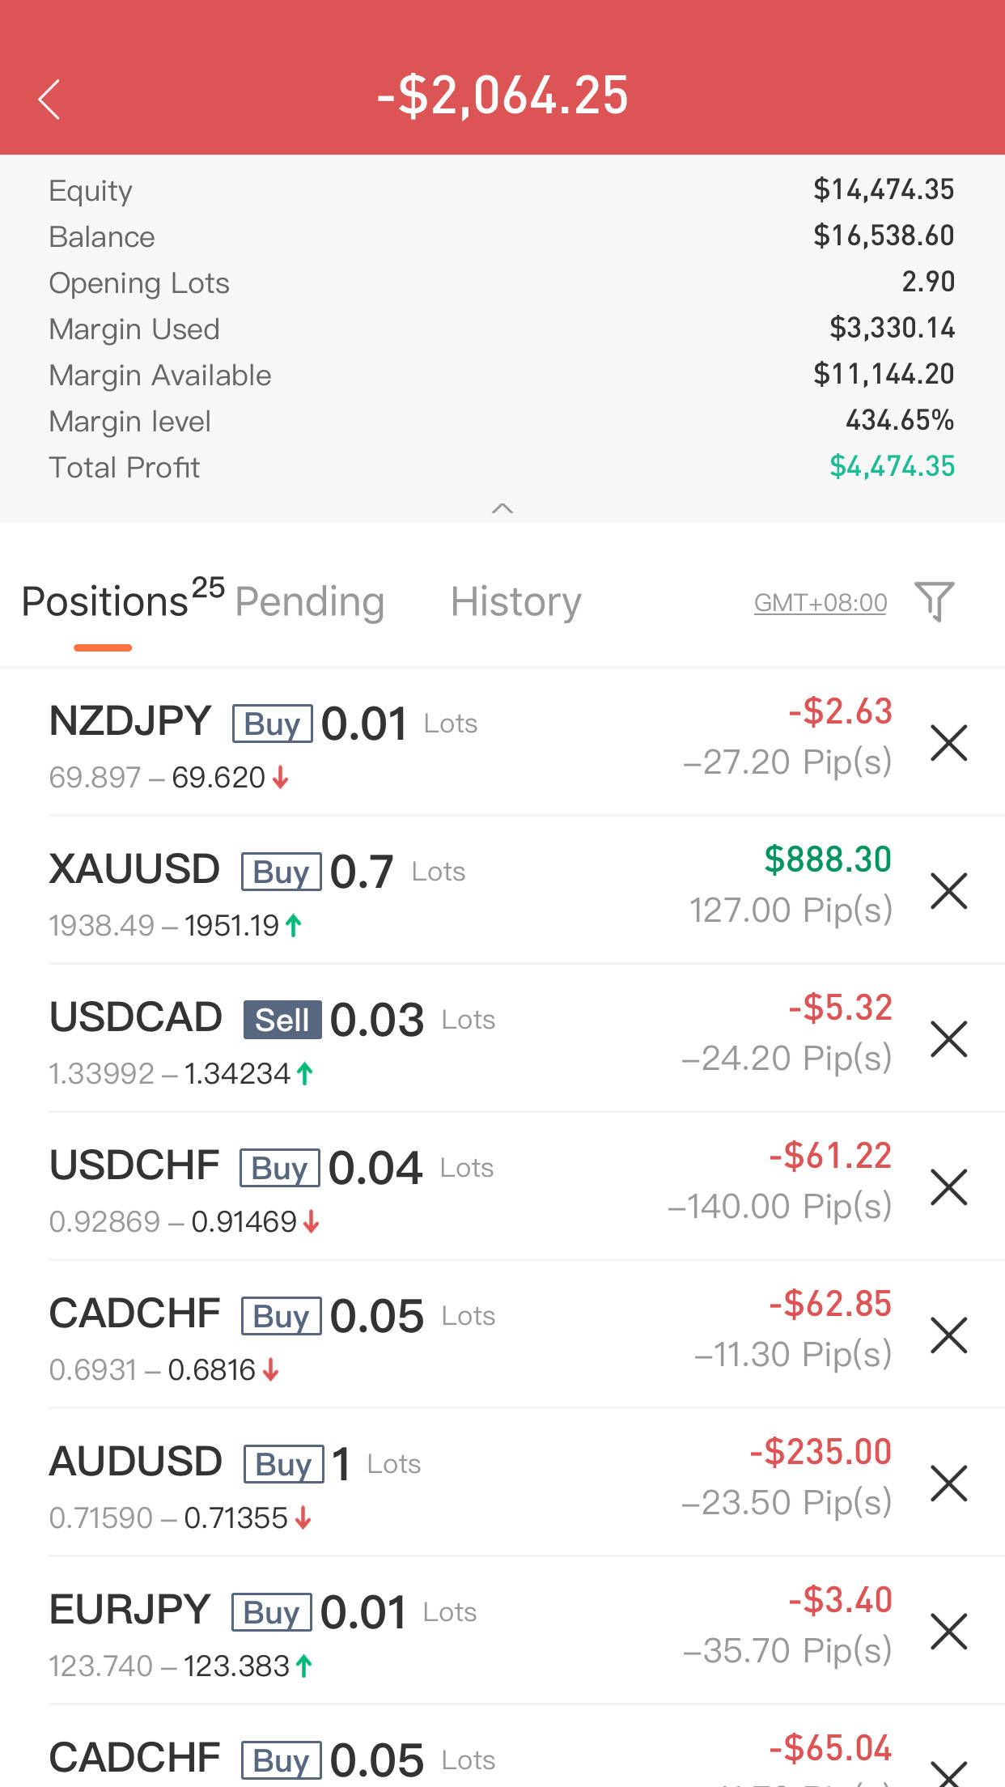This screenshot has width=1005, height=1787.
Task: Close the AUDUSD 1 lot position
Action: pyautogui.click(x=948, y=1484)
